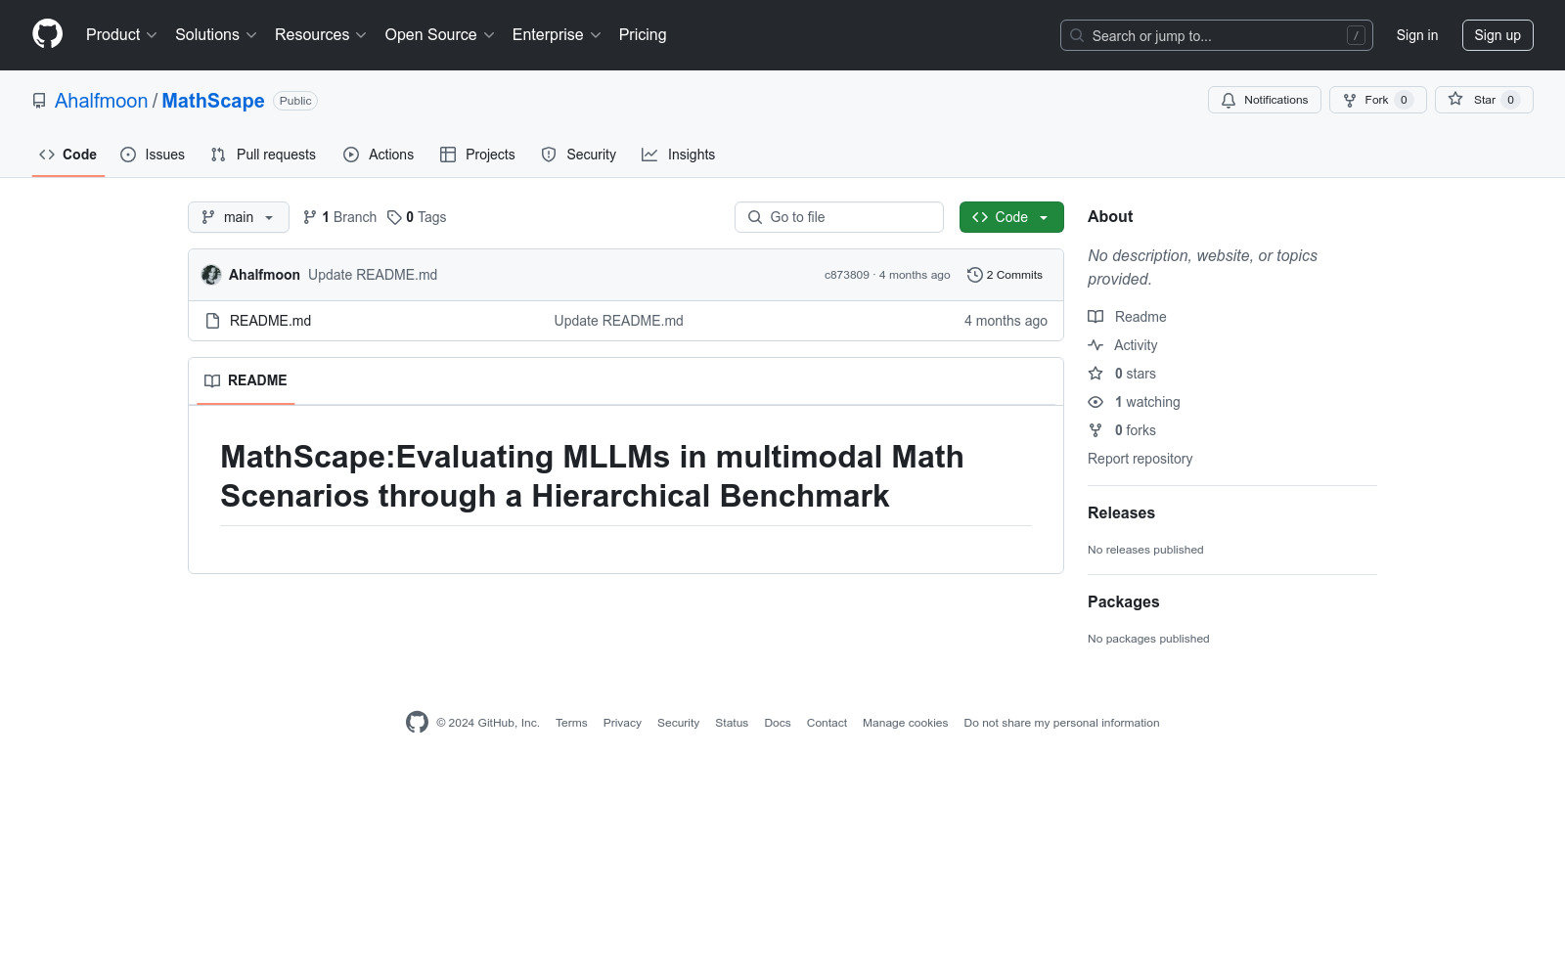Focus the Go to file field
This screenshot has height=978, width=1565.
pos(839,217)
